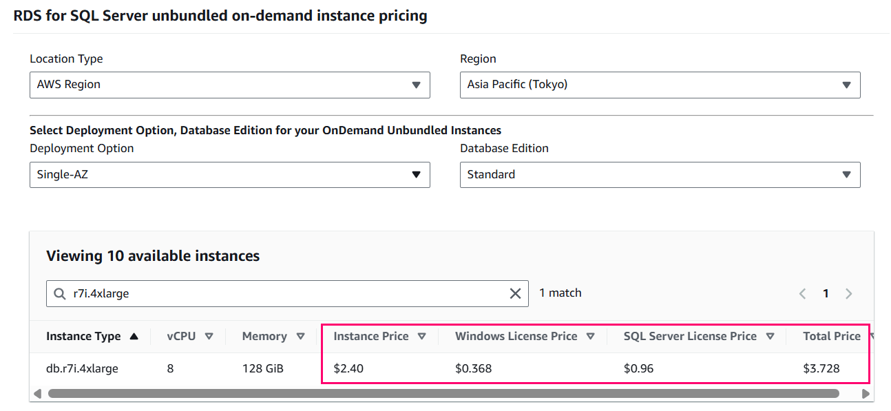
Task: Go to the next results page
Action: (x=848, y=293)
